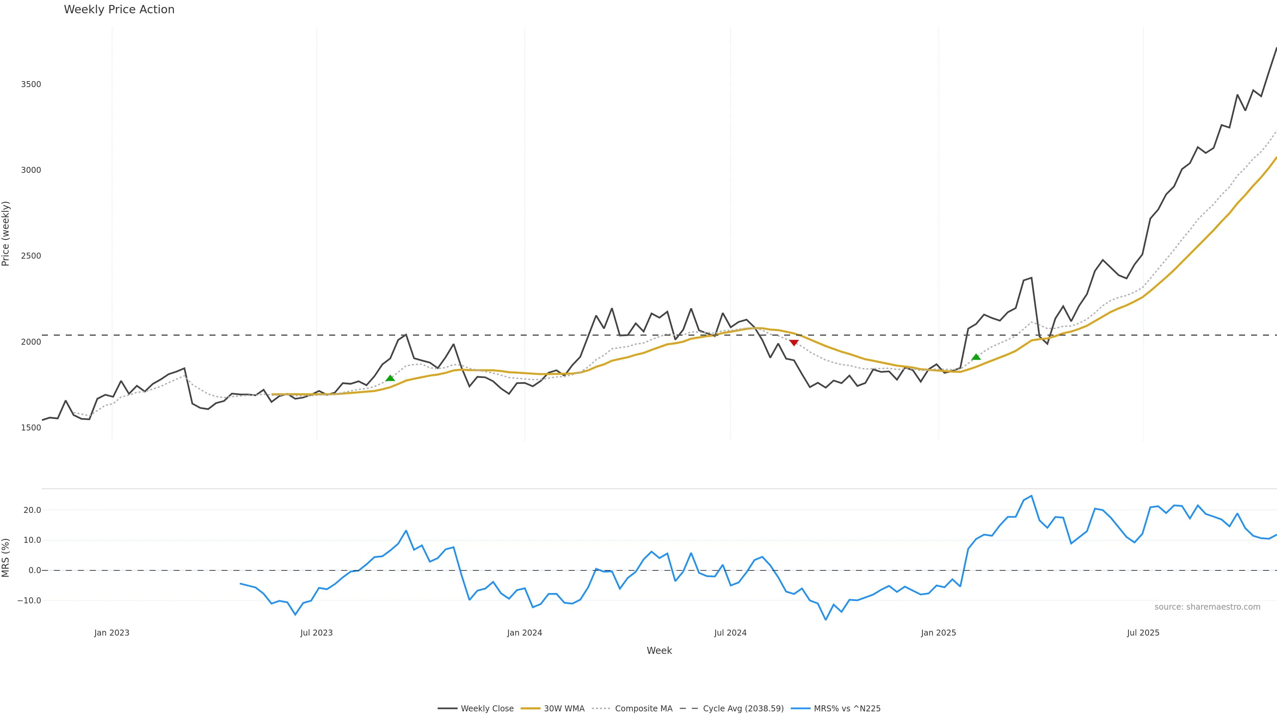Click the dashed Cycle Avg legend swatch
The width and height of the screenshot is (1277, 718).
click(x=689, y=709)
